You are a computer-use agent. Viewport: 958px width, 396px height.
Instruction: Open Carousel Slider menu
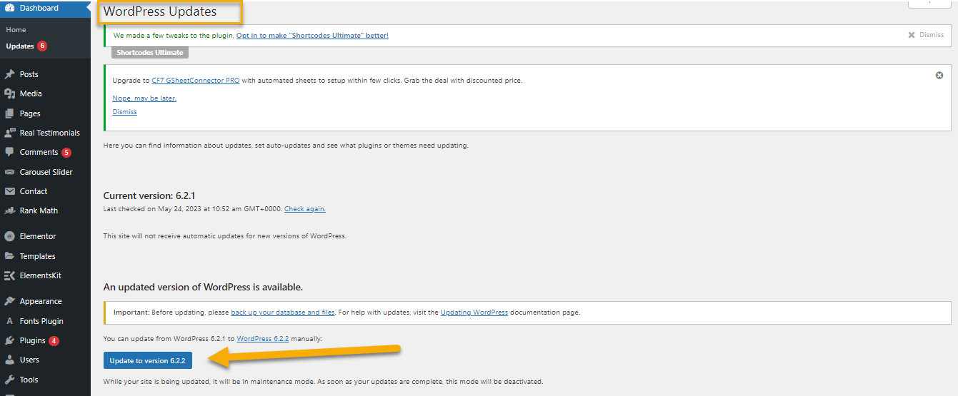pos(45,172)
